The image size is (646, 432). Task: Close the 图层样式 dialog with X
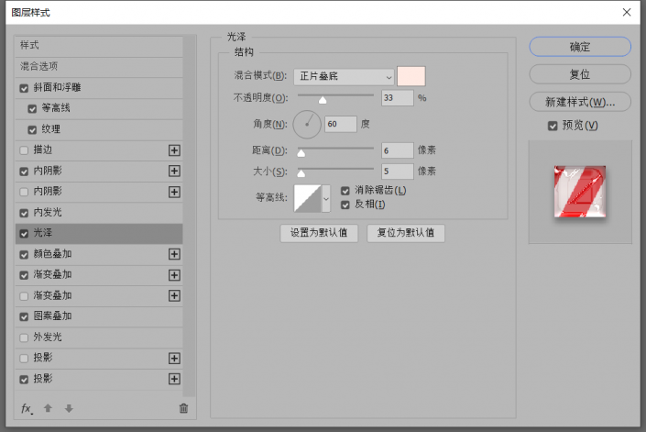click(627, 12)
